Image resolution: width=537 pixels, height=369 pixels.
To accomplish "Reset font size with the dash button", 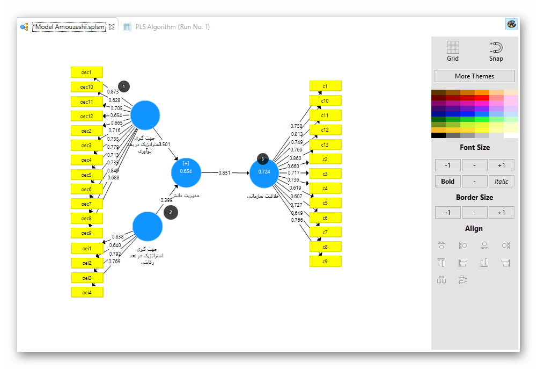I will (474, 165).
